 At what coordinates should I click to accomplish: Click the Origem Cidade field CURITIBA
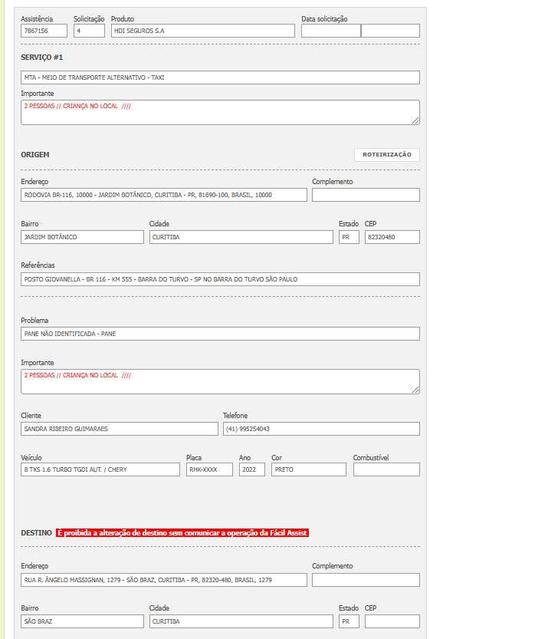pyautogui.click(x=241, y=237)
